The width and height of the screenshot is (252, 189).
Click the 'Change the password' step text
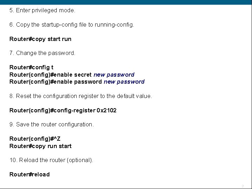click(42, 53)
